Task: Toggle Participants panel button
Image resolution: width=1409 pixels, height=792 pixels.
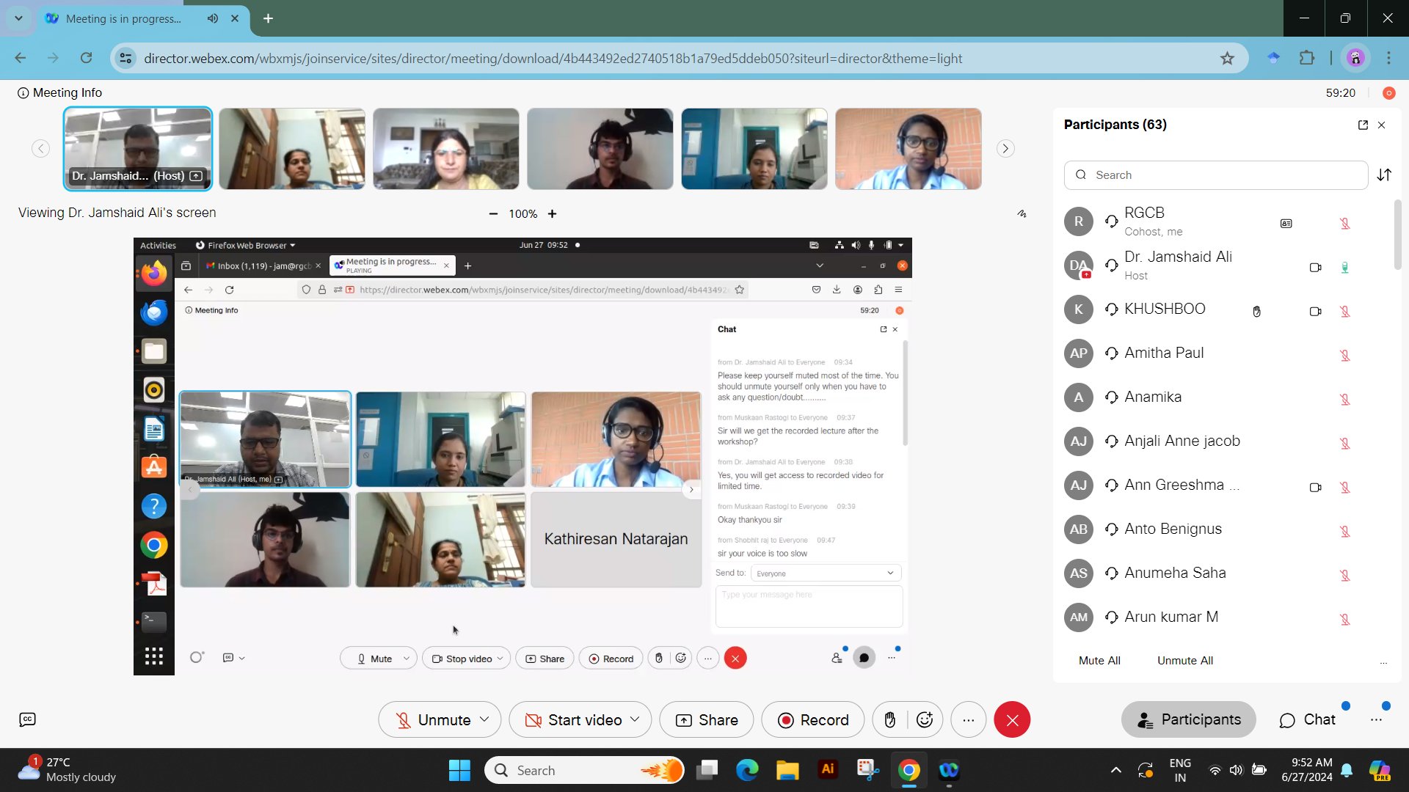Action: point(1189,719)
